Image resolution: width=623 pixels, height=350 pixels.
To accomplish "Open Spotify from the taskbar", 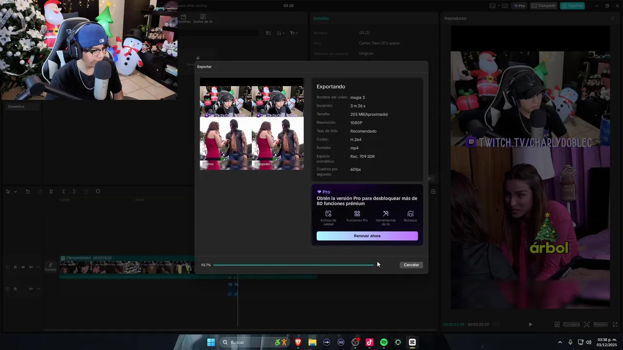I will pyautogui.click(x=384, y=342).
